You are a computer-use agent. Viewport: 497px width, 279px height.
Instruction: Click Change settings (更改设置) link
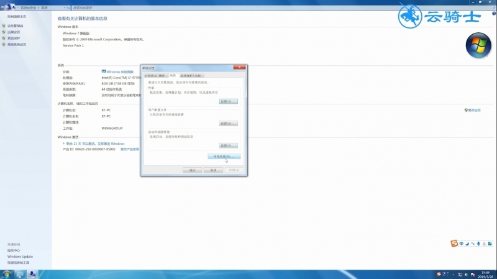click(x=475, y=111)
